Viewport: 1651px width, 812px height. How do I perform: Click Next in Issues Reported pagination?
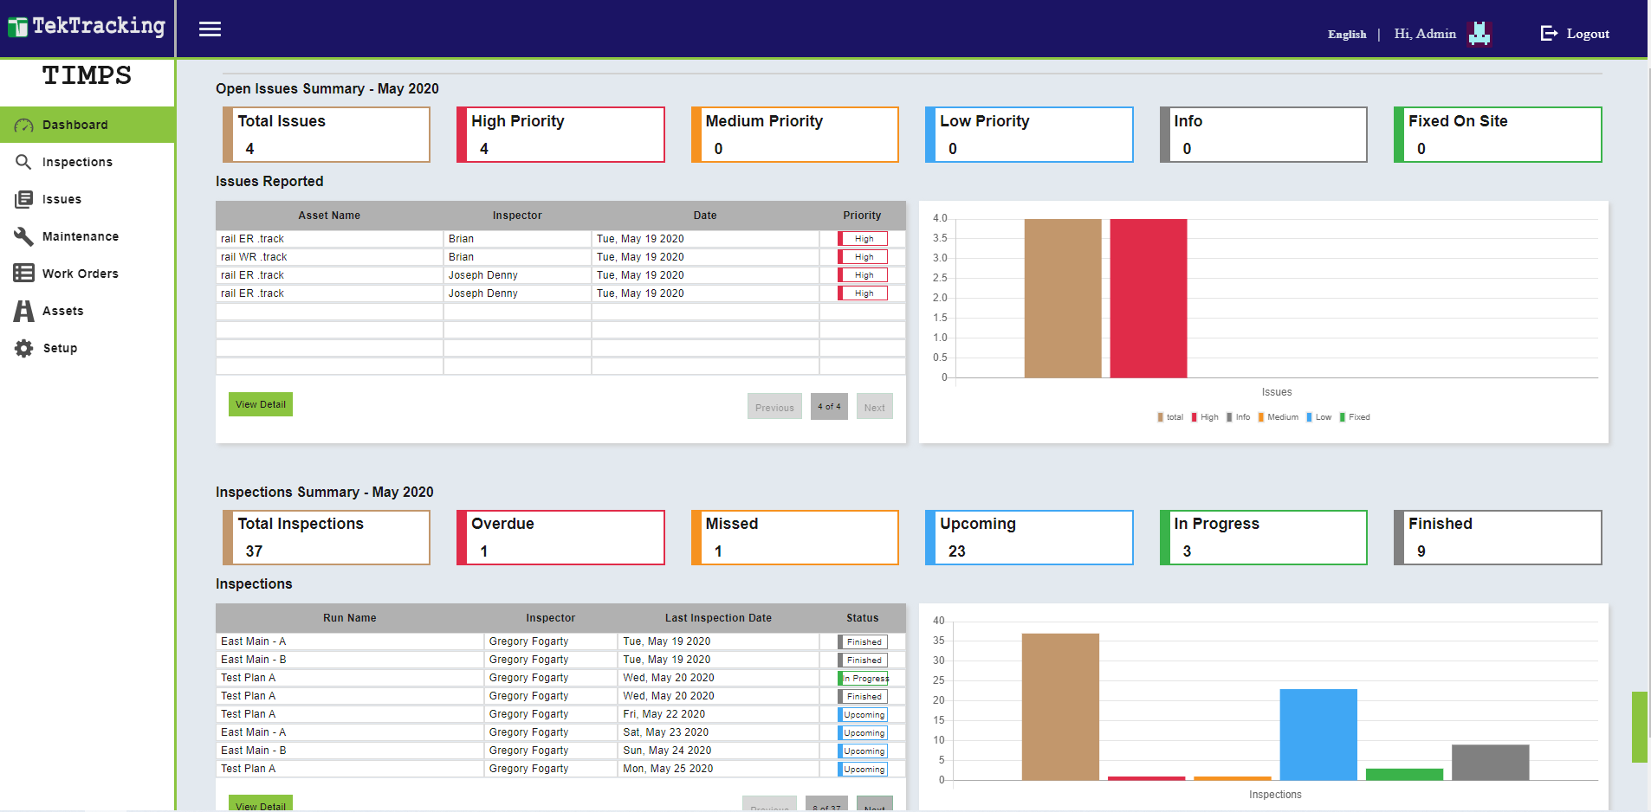pyautogui.click(x=874, y=407)
